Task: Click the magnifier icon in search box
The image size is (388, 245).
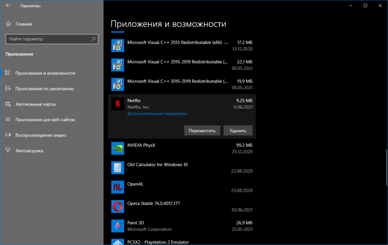Action: tap(94, 39)
